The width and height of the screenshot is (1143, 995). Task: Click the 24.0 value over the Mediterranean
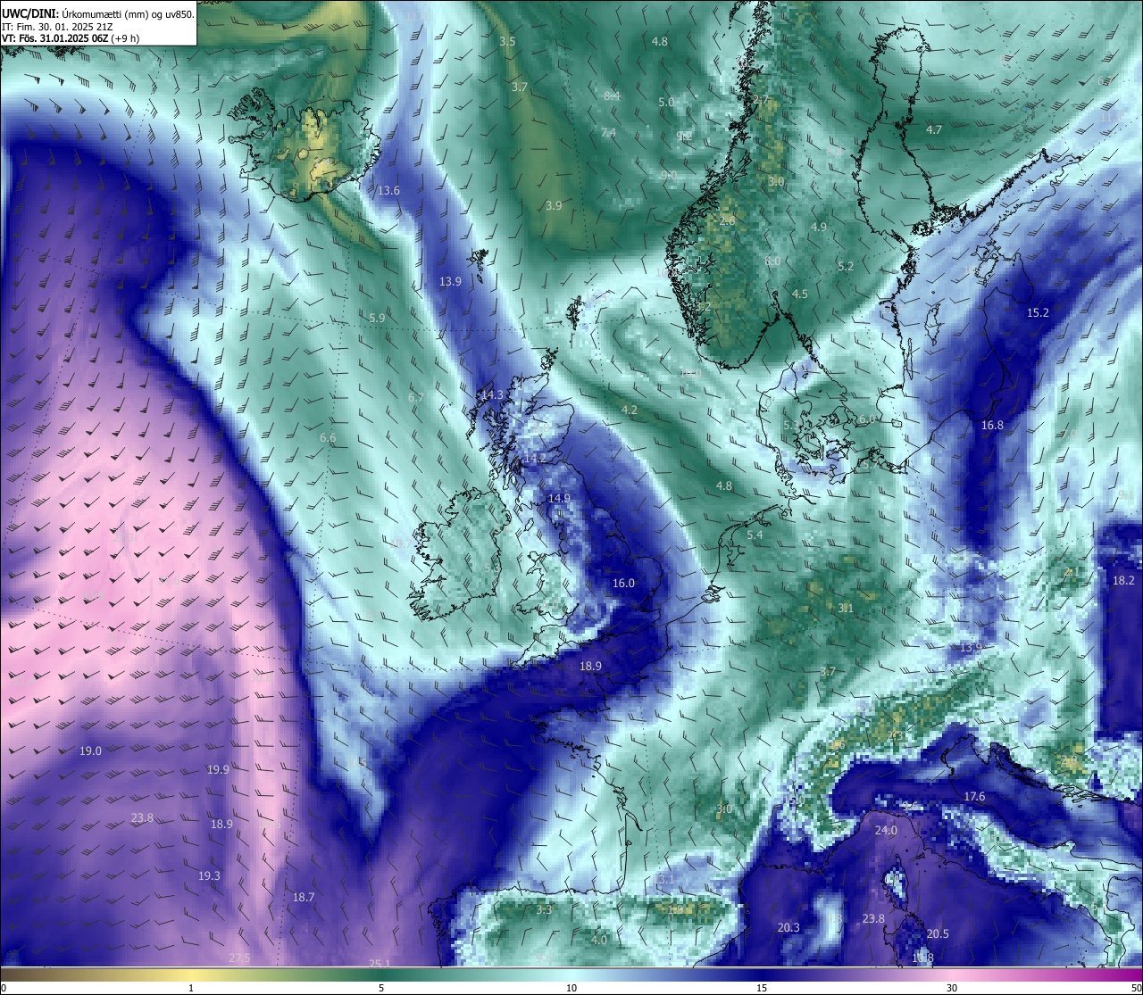click(x=886, y=831)
